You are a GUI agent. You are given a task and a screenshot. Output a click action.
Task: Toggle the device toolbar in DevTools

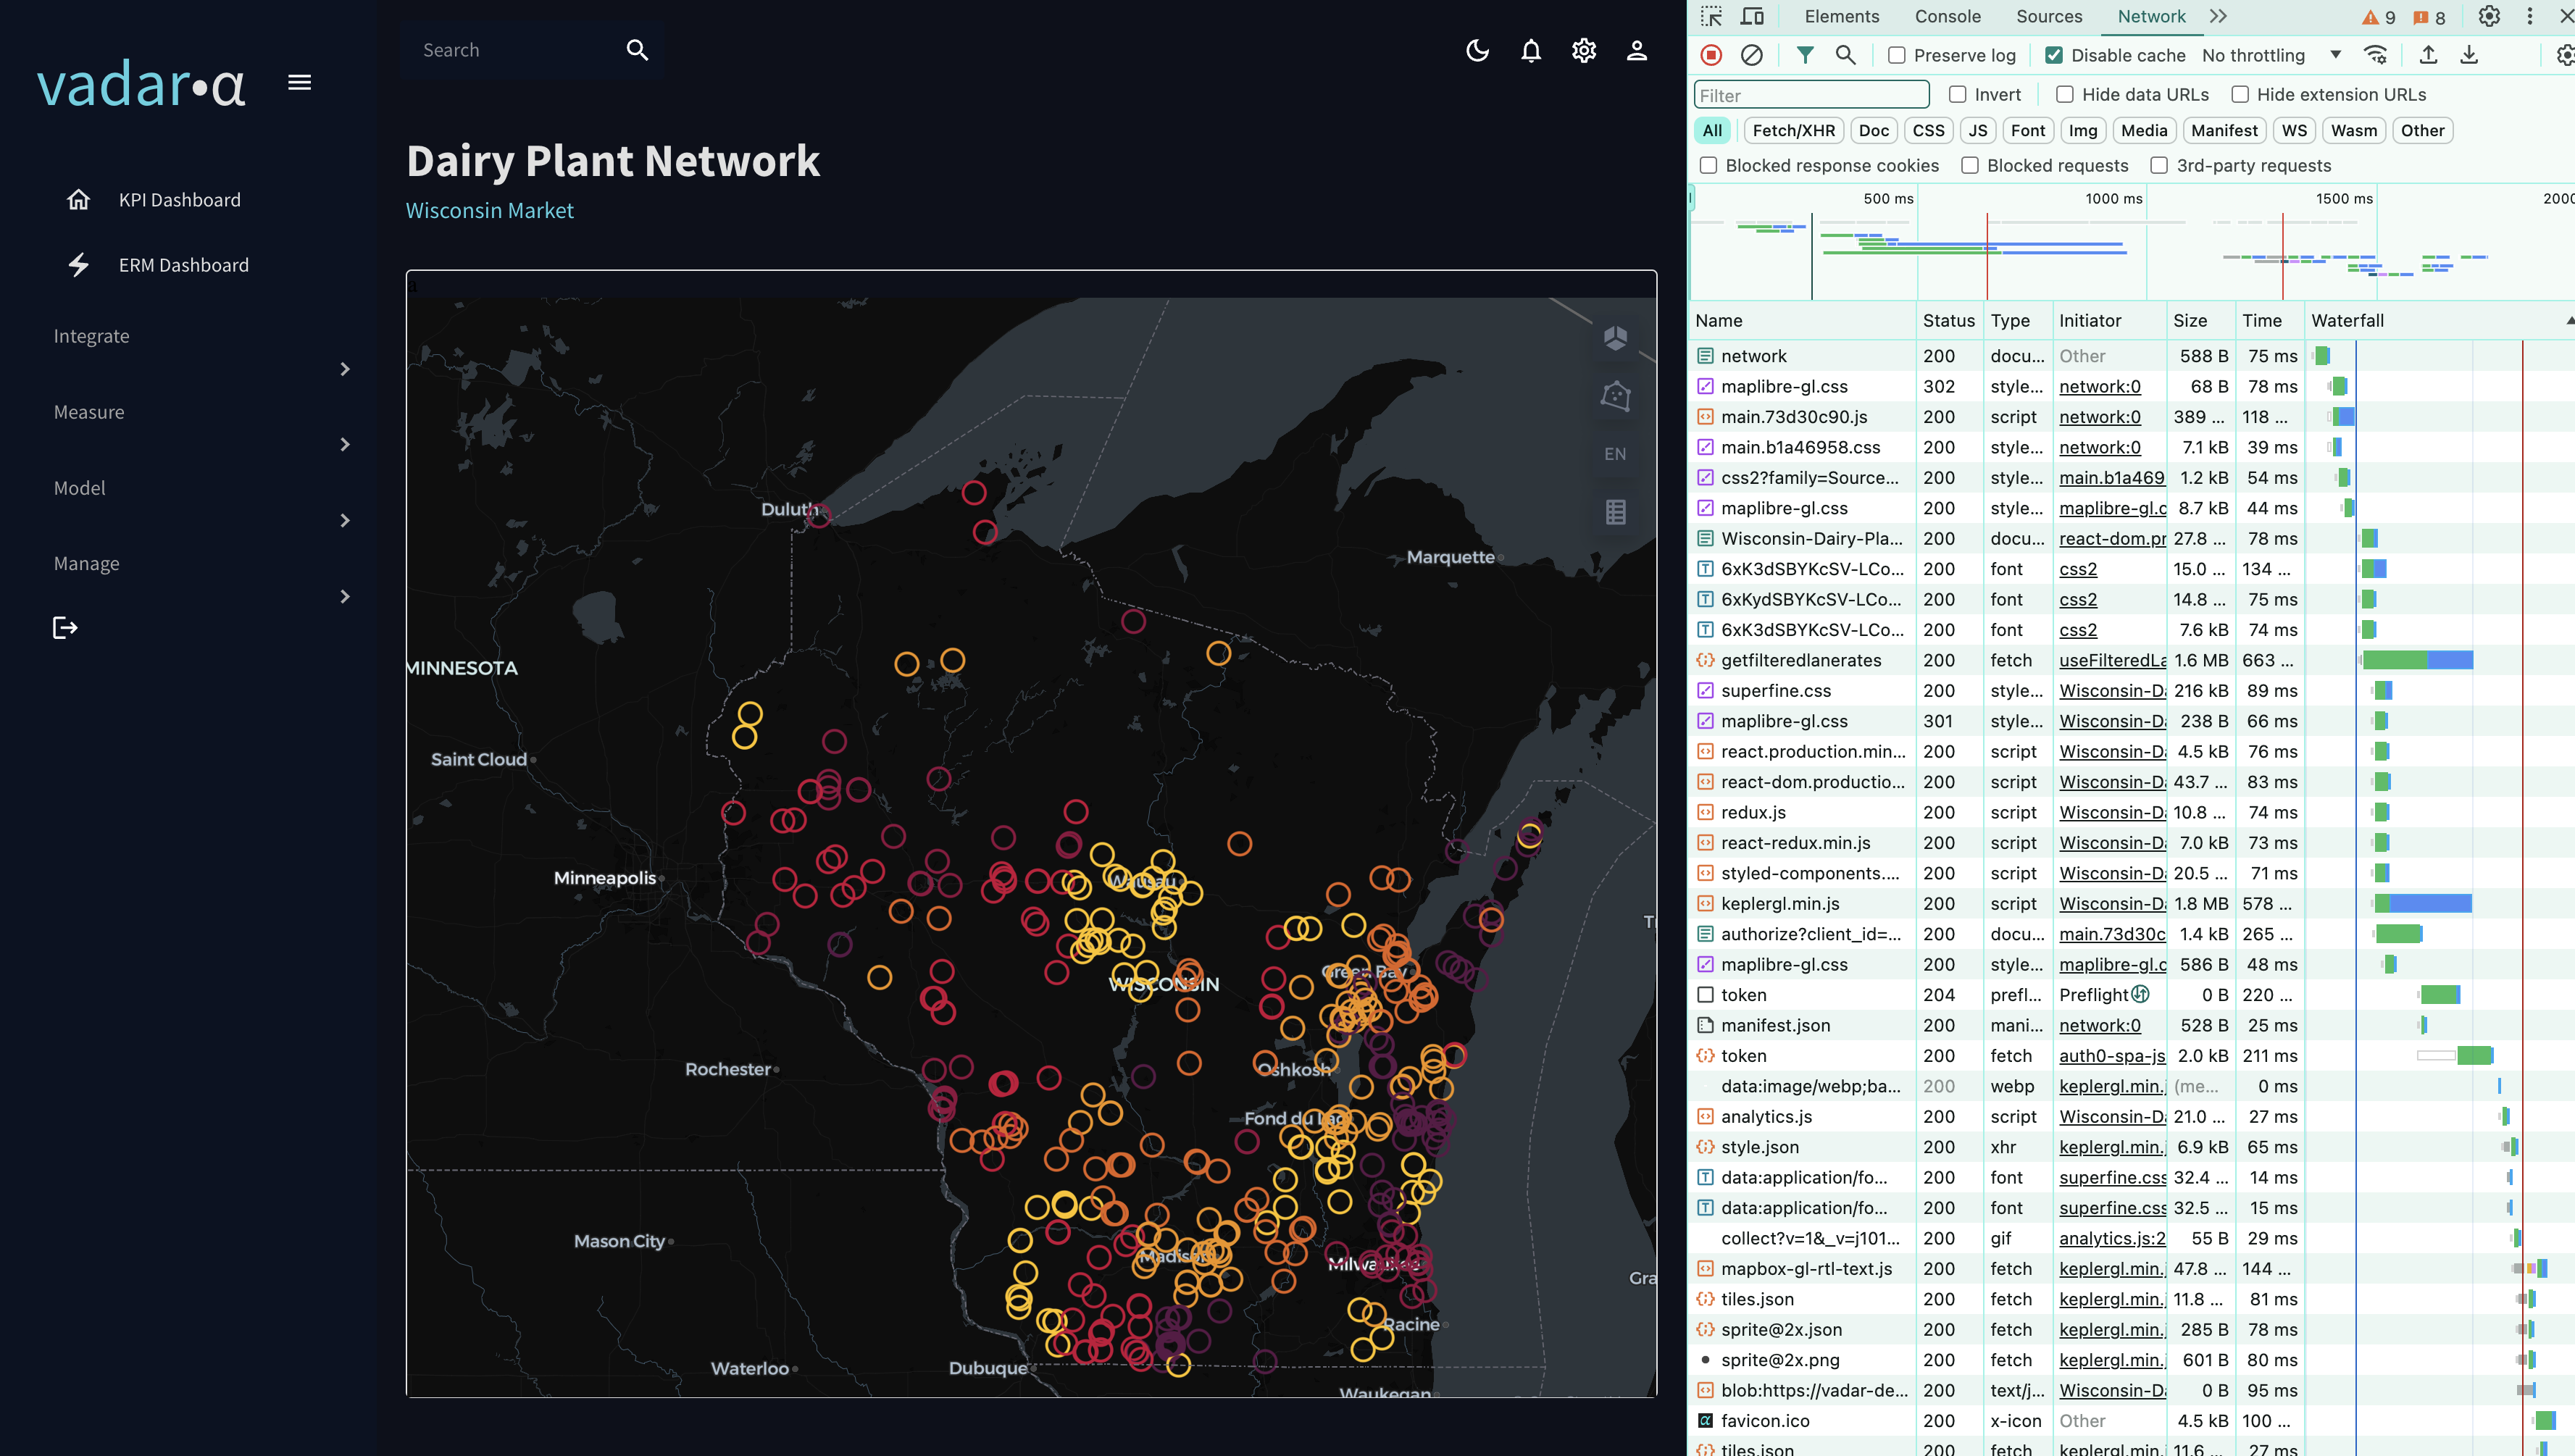click(x=1752, y=16)
